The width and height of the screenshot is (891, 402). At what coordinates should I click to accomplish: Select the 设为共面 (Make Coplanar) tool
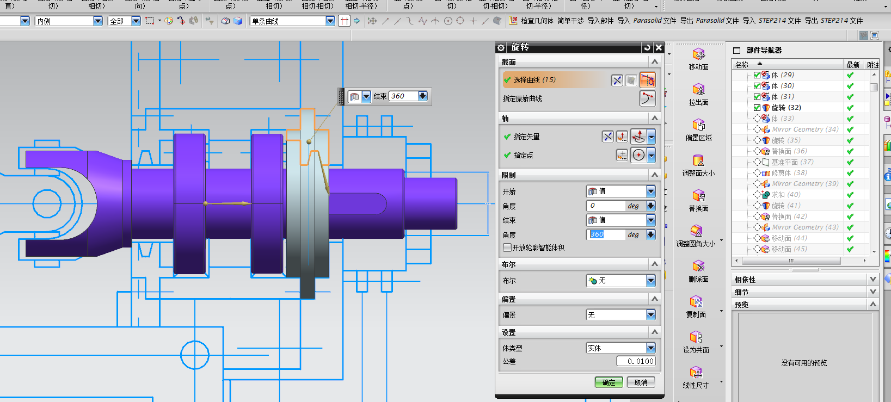(x=696, y=337)
